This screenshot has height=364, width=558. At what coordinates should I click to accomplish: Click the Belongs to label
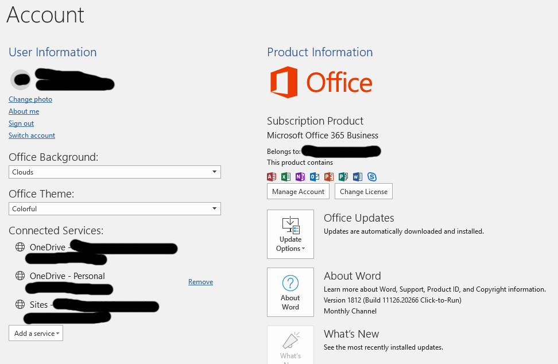click(284, 151)
